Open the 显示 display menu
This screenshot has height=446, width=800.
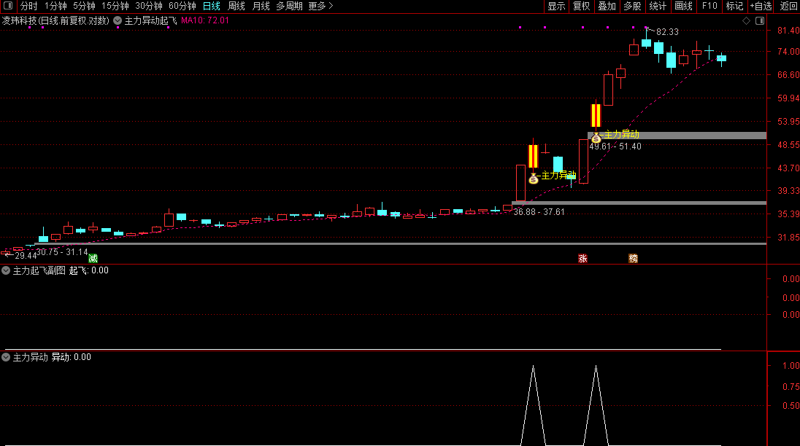[556, 6]
